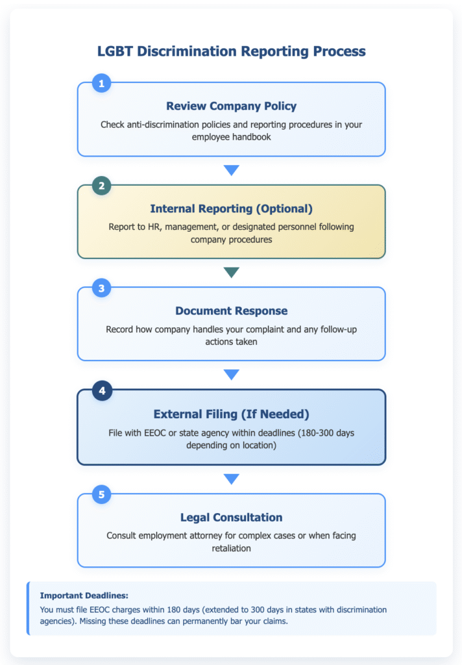Click the arrow below Document Response box
The image size is (462, 665).
click(x=231, y=375)
